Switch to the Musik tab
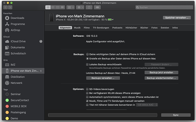The height and width of the screenshot is (122, 196). coord(77,28)
